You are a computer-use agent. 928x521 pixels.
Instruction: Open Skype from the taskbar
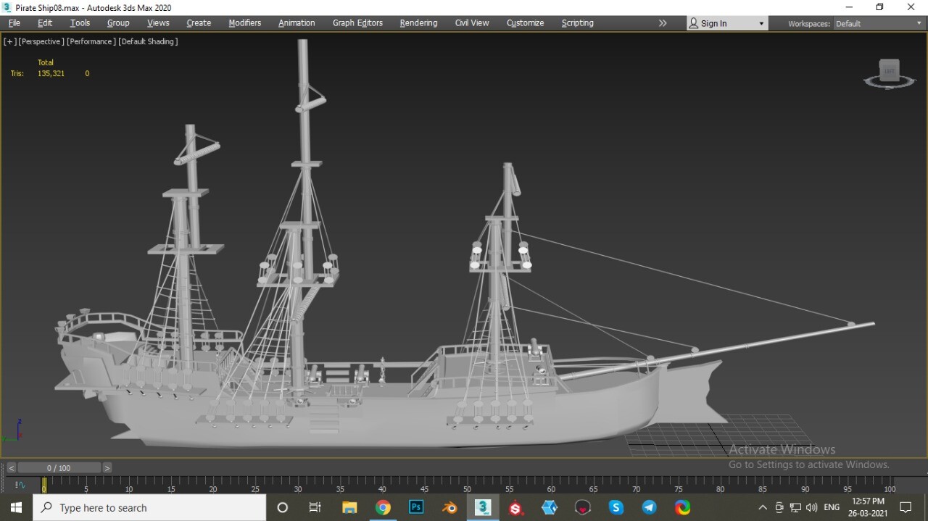coord(616,507)
